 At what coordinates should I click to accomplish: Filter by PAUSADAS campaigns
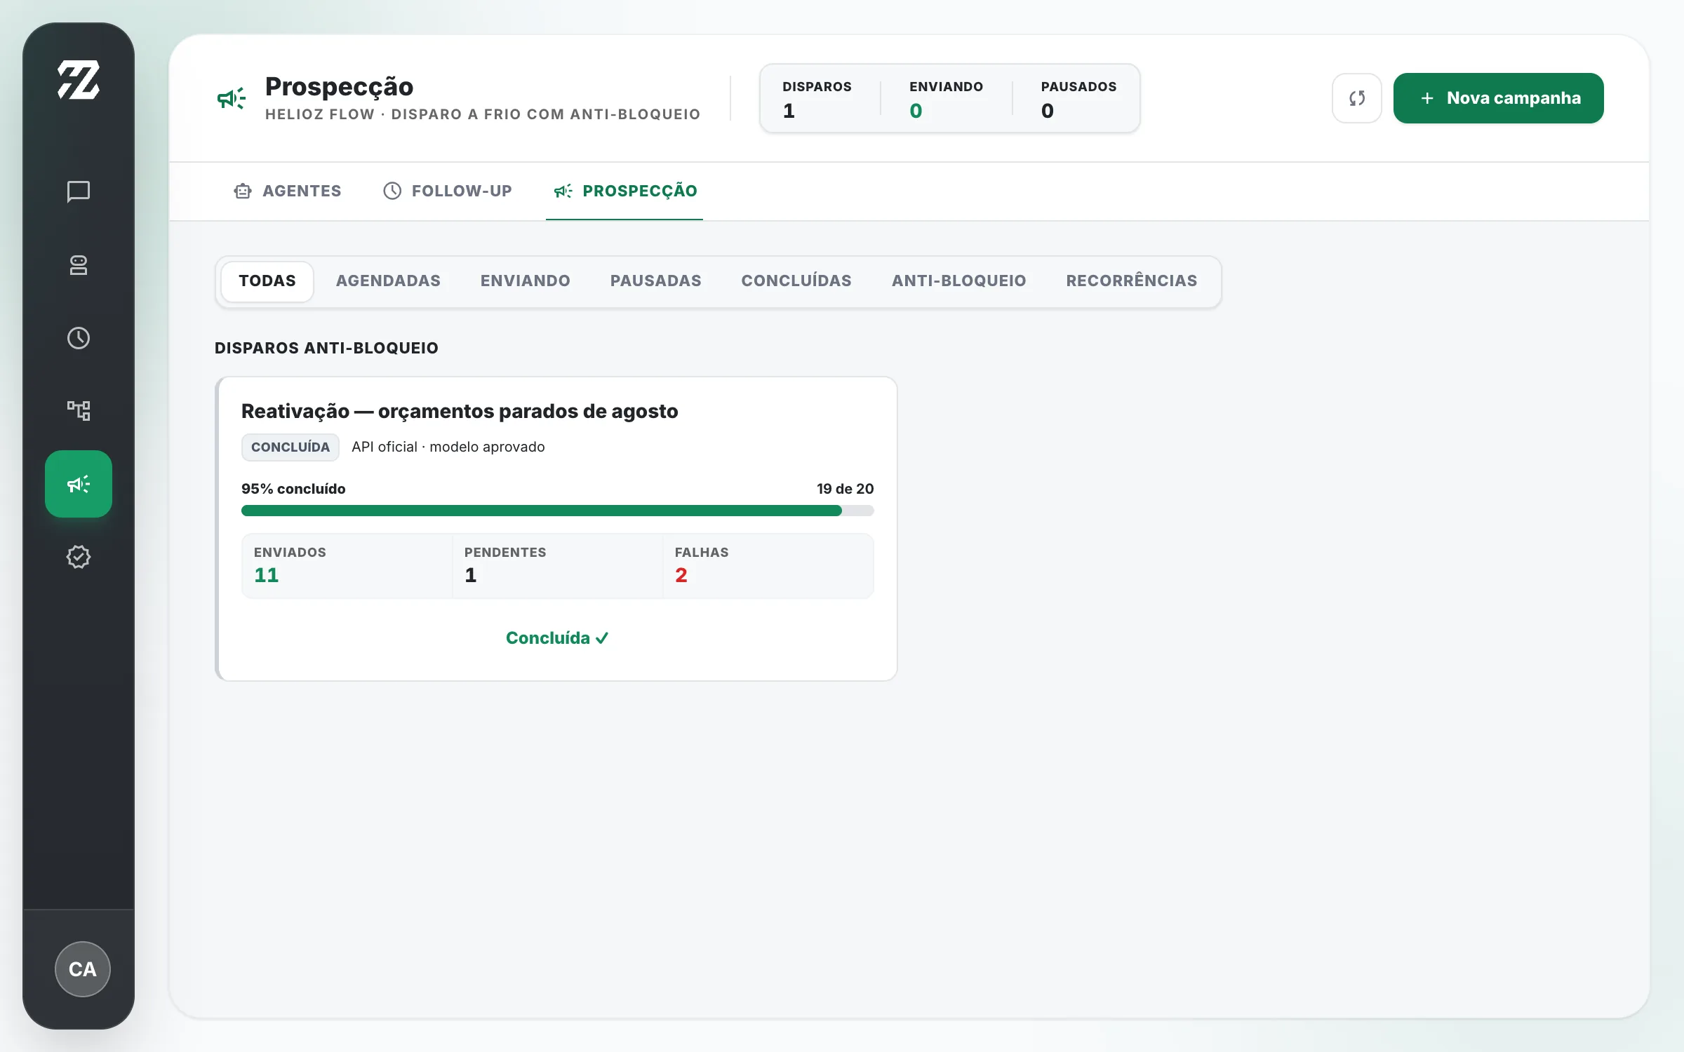click(x=656, y=281)
